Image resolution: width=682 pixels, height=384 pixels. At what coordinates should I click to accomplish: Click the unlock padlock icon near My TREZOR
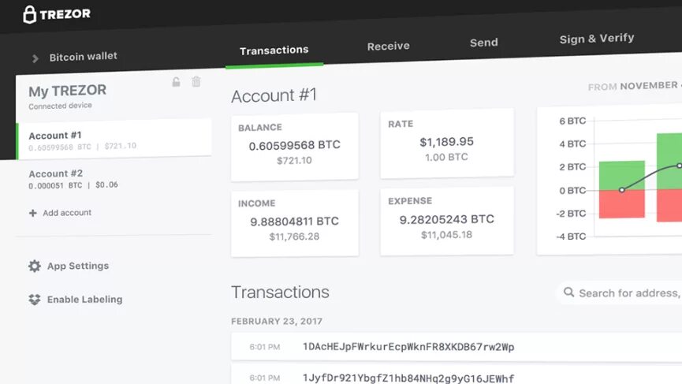(x=176, y=82)
